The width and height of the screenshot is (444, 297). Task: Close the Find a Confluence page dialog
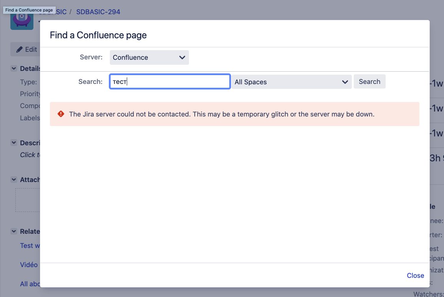tap(416, 275)
